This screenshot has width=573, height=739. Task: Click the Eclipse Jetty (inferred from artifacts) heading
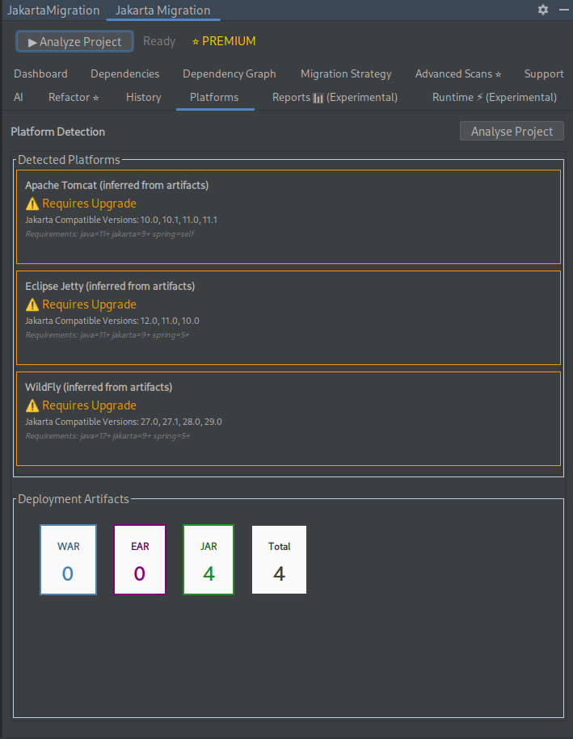click(x=110, y=286)
